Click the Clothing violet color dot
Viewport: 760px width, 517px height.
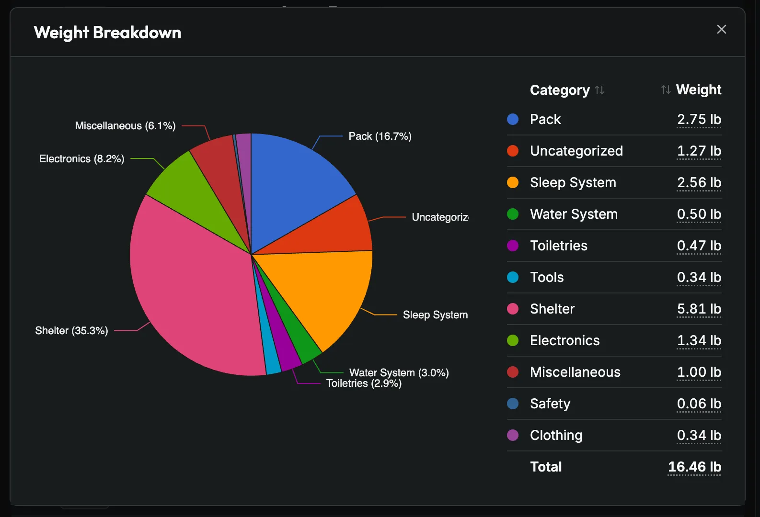pos(513,435)
